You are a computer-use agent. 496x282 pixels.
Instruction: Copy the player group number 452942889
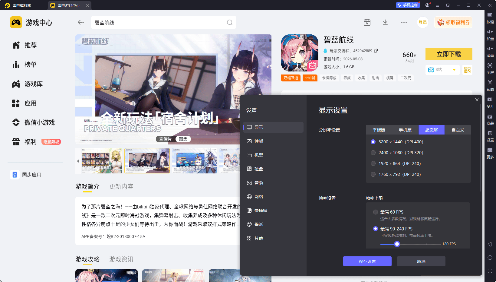(x=376, y=51)
